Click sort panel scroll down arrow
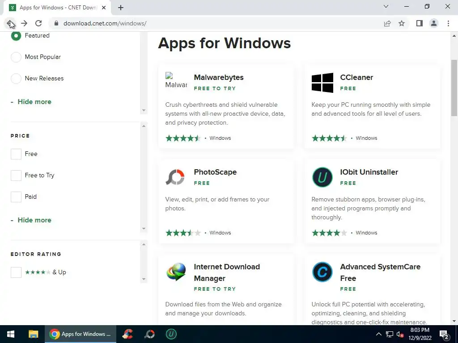 tap(144, 110)
